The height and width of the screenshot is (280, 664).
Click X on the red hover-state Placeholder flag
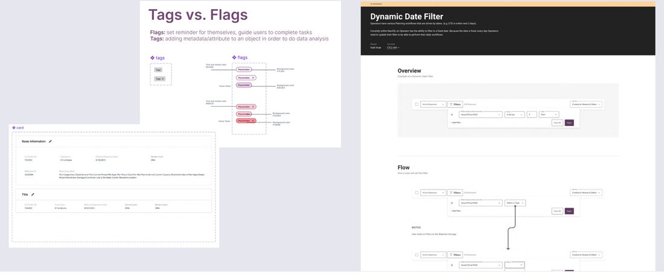pos(253,121)
